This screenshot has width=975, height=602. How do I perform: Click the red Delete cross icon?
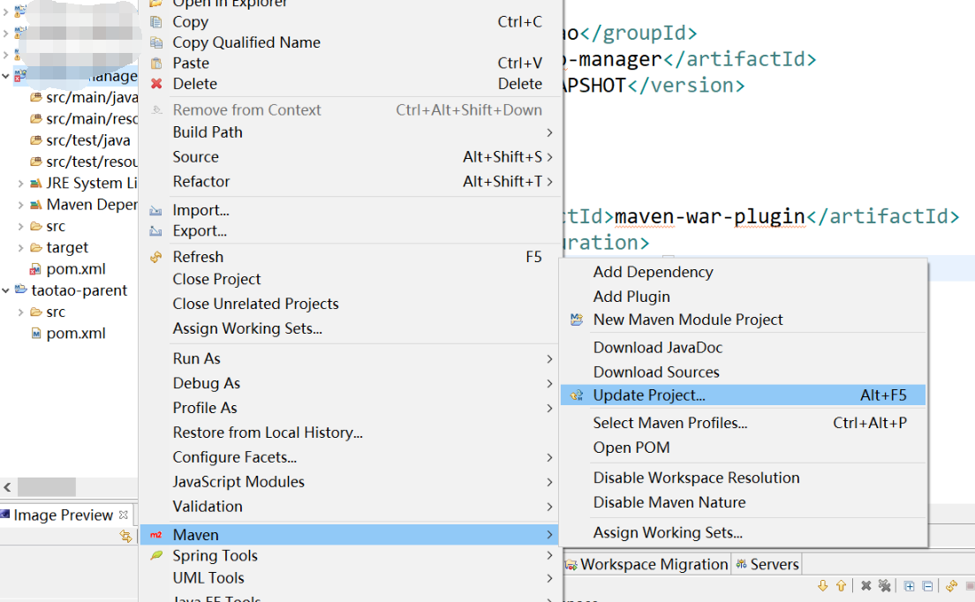156,83
